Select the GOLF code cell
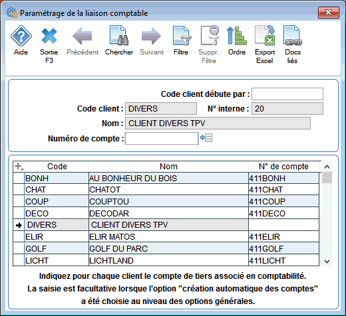Screen dimensions: 346x316 (57, 248)
